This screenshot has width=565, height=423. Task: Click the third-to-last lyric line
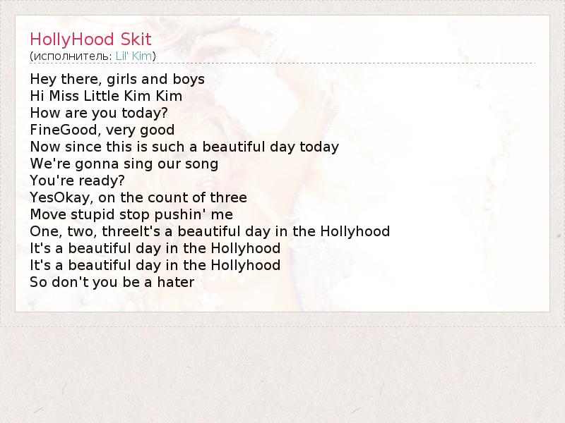155,248
